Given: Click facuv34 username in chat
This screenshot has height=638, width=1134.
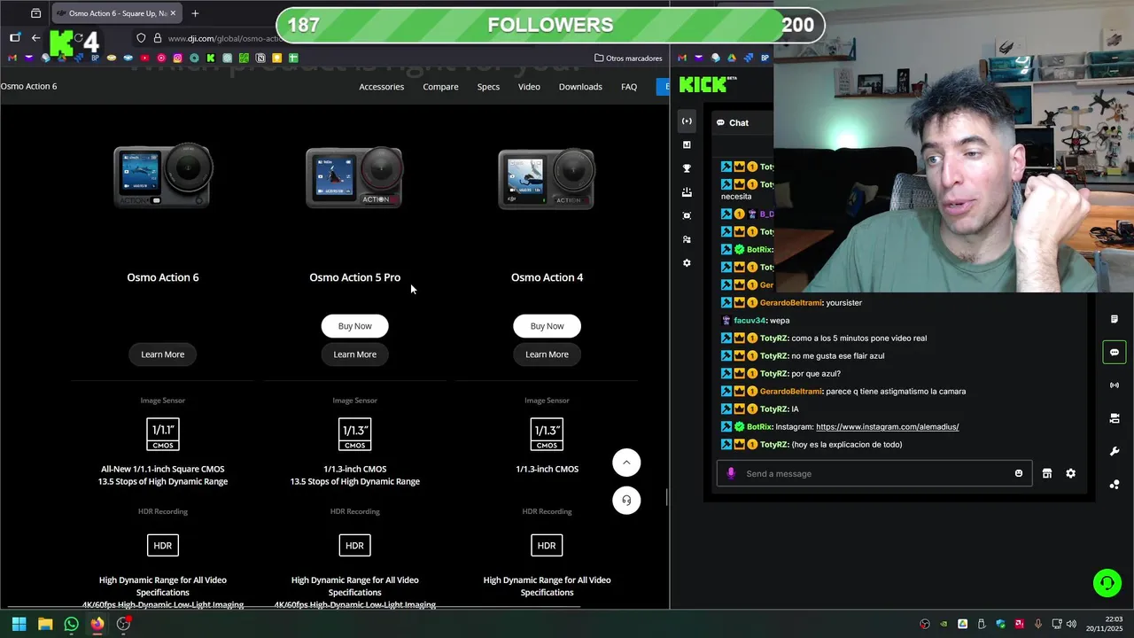Looking at the screenshot, I should pos(749,320).
